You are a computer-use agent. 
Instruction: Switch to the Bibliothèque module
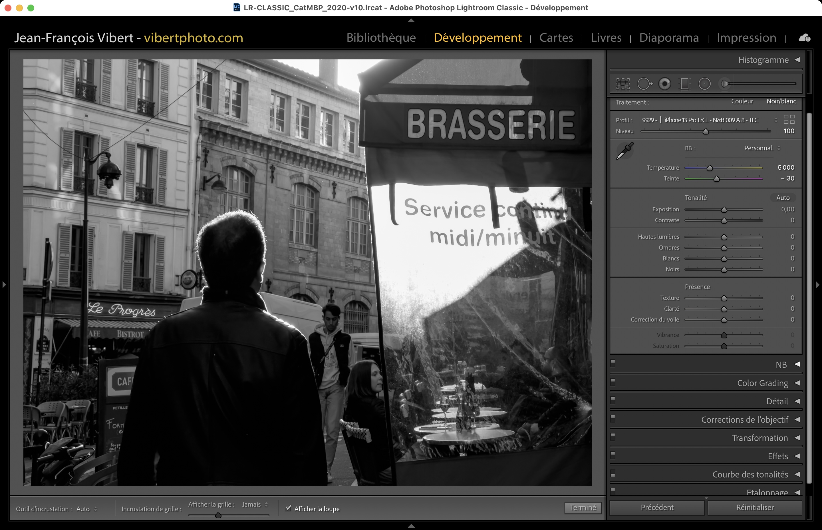[x=381, y=37]
